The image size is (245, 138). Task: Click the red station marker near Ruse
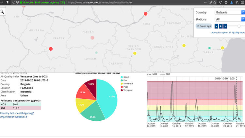tap(146, 14)
